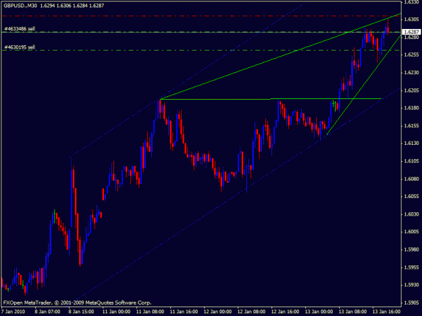422x316 pixels.
Task: Select the steep green trendline under 13 Jan candles
Action: pyautogui.click(x=363, y=86)
